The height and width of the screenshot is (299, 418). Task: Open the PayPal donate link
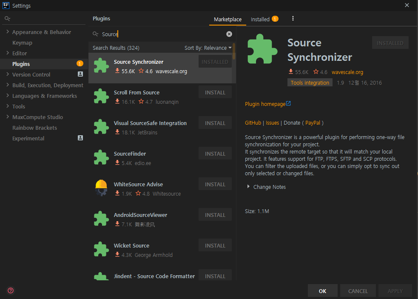(313, 122)
